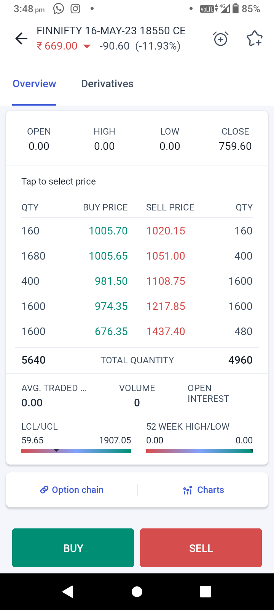Image resolution: width=274 pixels, height=610 pixels.
Task: Click the Option chain link icon
Action: (44, 490)
